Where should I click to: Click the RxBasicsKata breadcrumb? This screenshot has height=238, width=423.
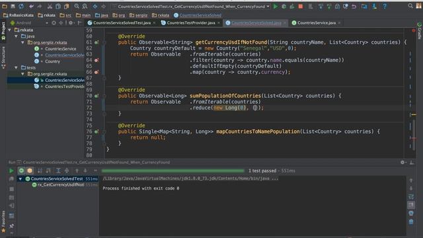pyautogui.click(x=19, y=15)
